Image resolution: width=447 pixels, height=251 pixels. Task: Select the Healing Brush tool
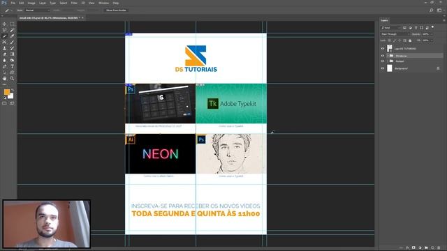click(x=4, y=42)
